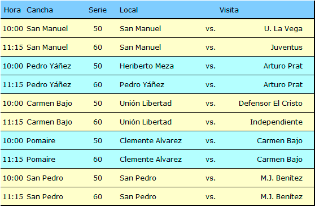
Task: Select the Juventus visiting team cell
Action: [286, 48]
